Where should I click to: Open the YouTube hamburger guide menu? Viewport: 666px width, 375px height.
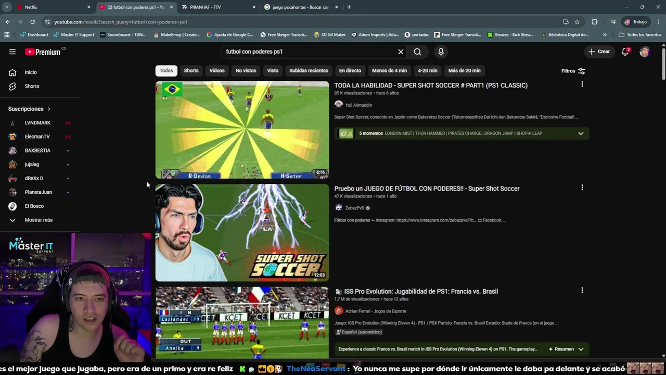point(12,52)
